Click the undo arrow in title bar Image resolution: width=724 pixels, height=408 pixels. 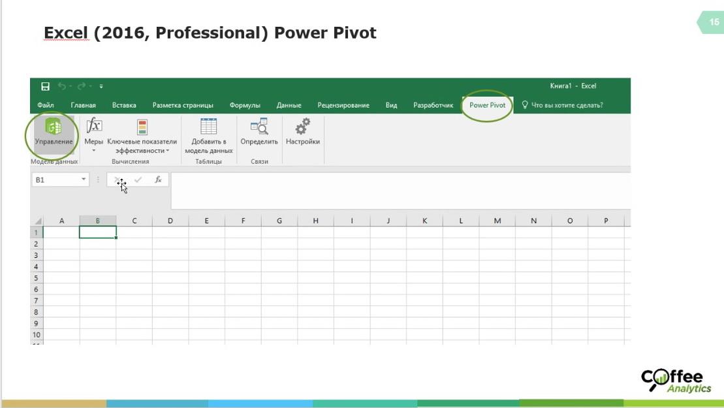pos(62,86)
